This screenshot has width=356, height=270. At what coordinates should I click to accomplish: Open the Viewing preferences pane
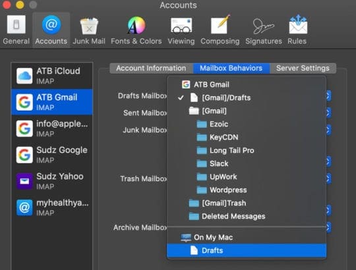pos(181,30)
